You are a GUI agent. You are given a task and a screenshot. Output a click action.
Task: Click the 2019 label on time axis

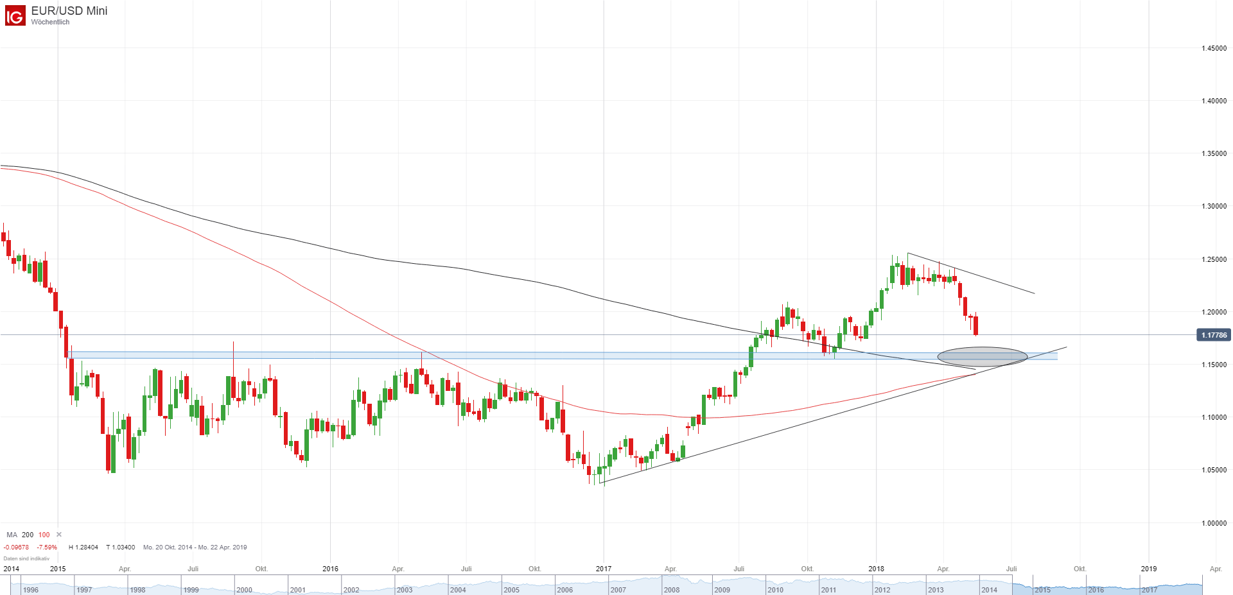(1149, 569)
